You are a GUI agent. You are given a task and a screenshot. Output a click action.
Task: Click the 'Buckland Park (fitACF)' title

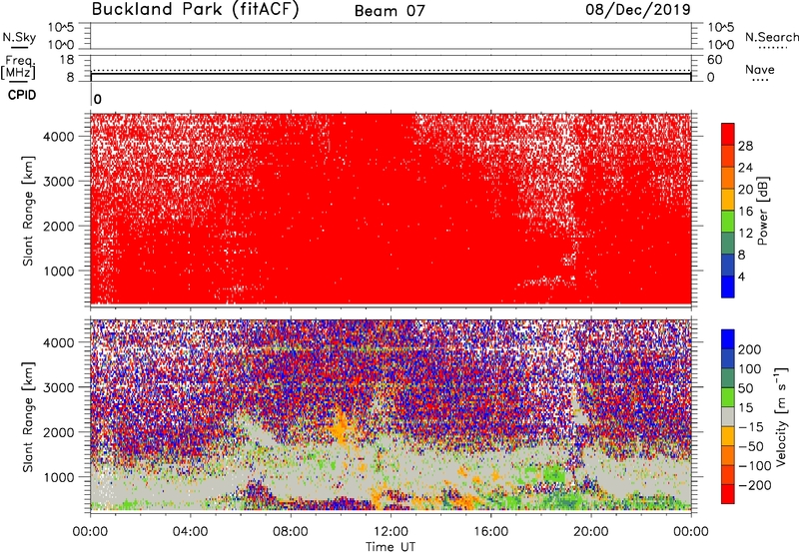pyautogui.click(x=195, y=10)
